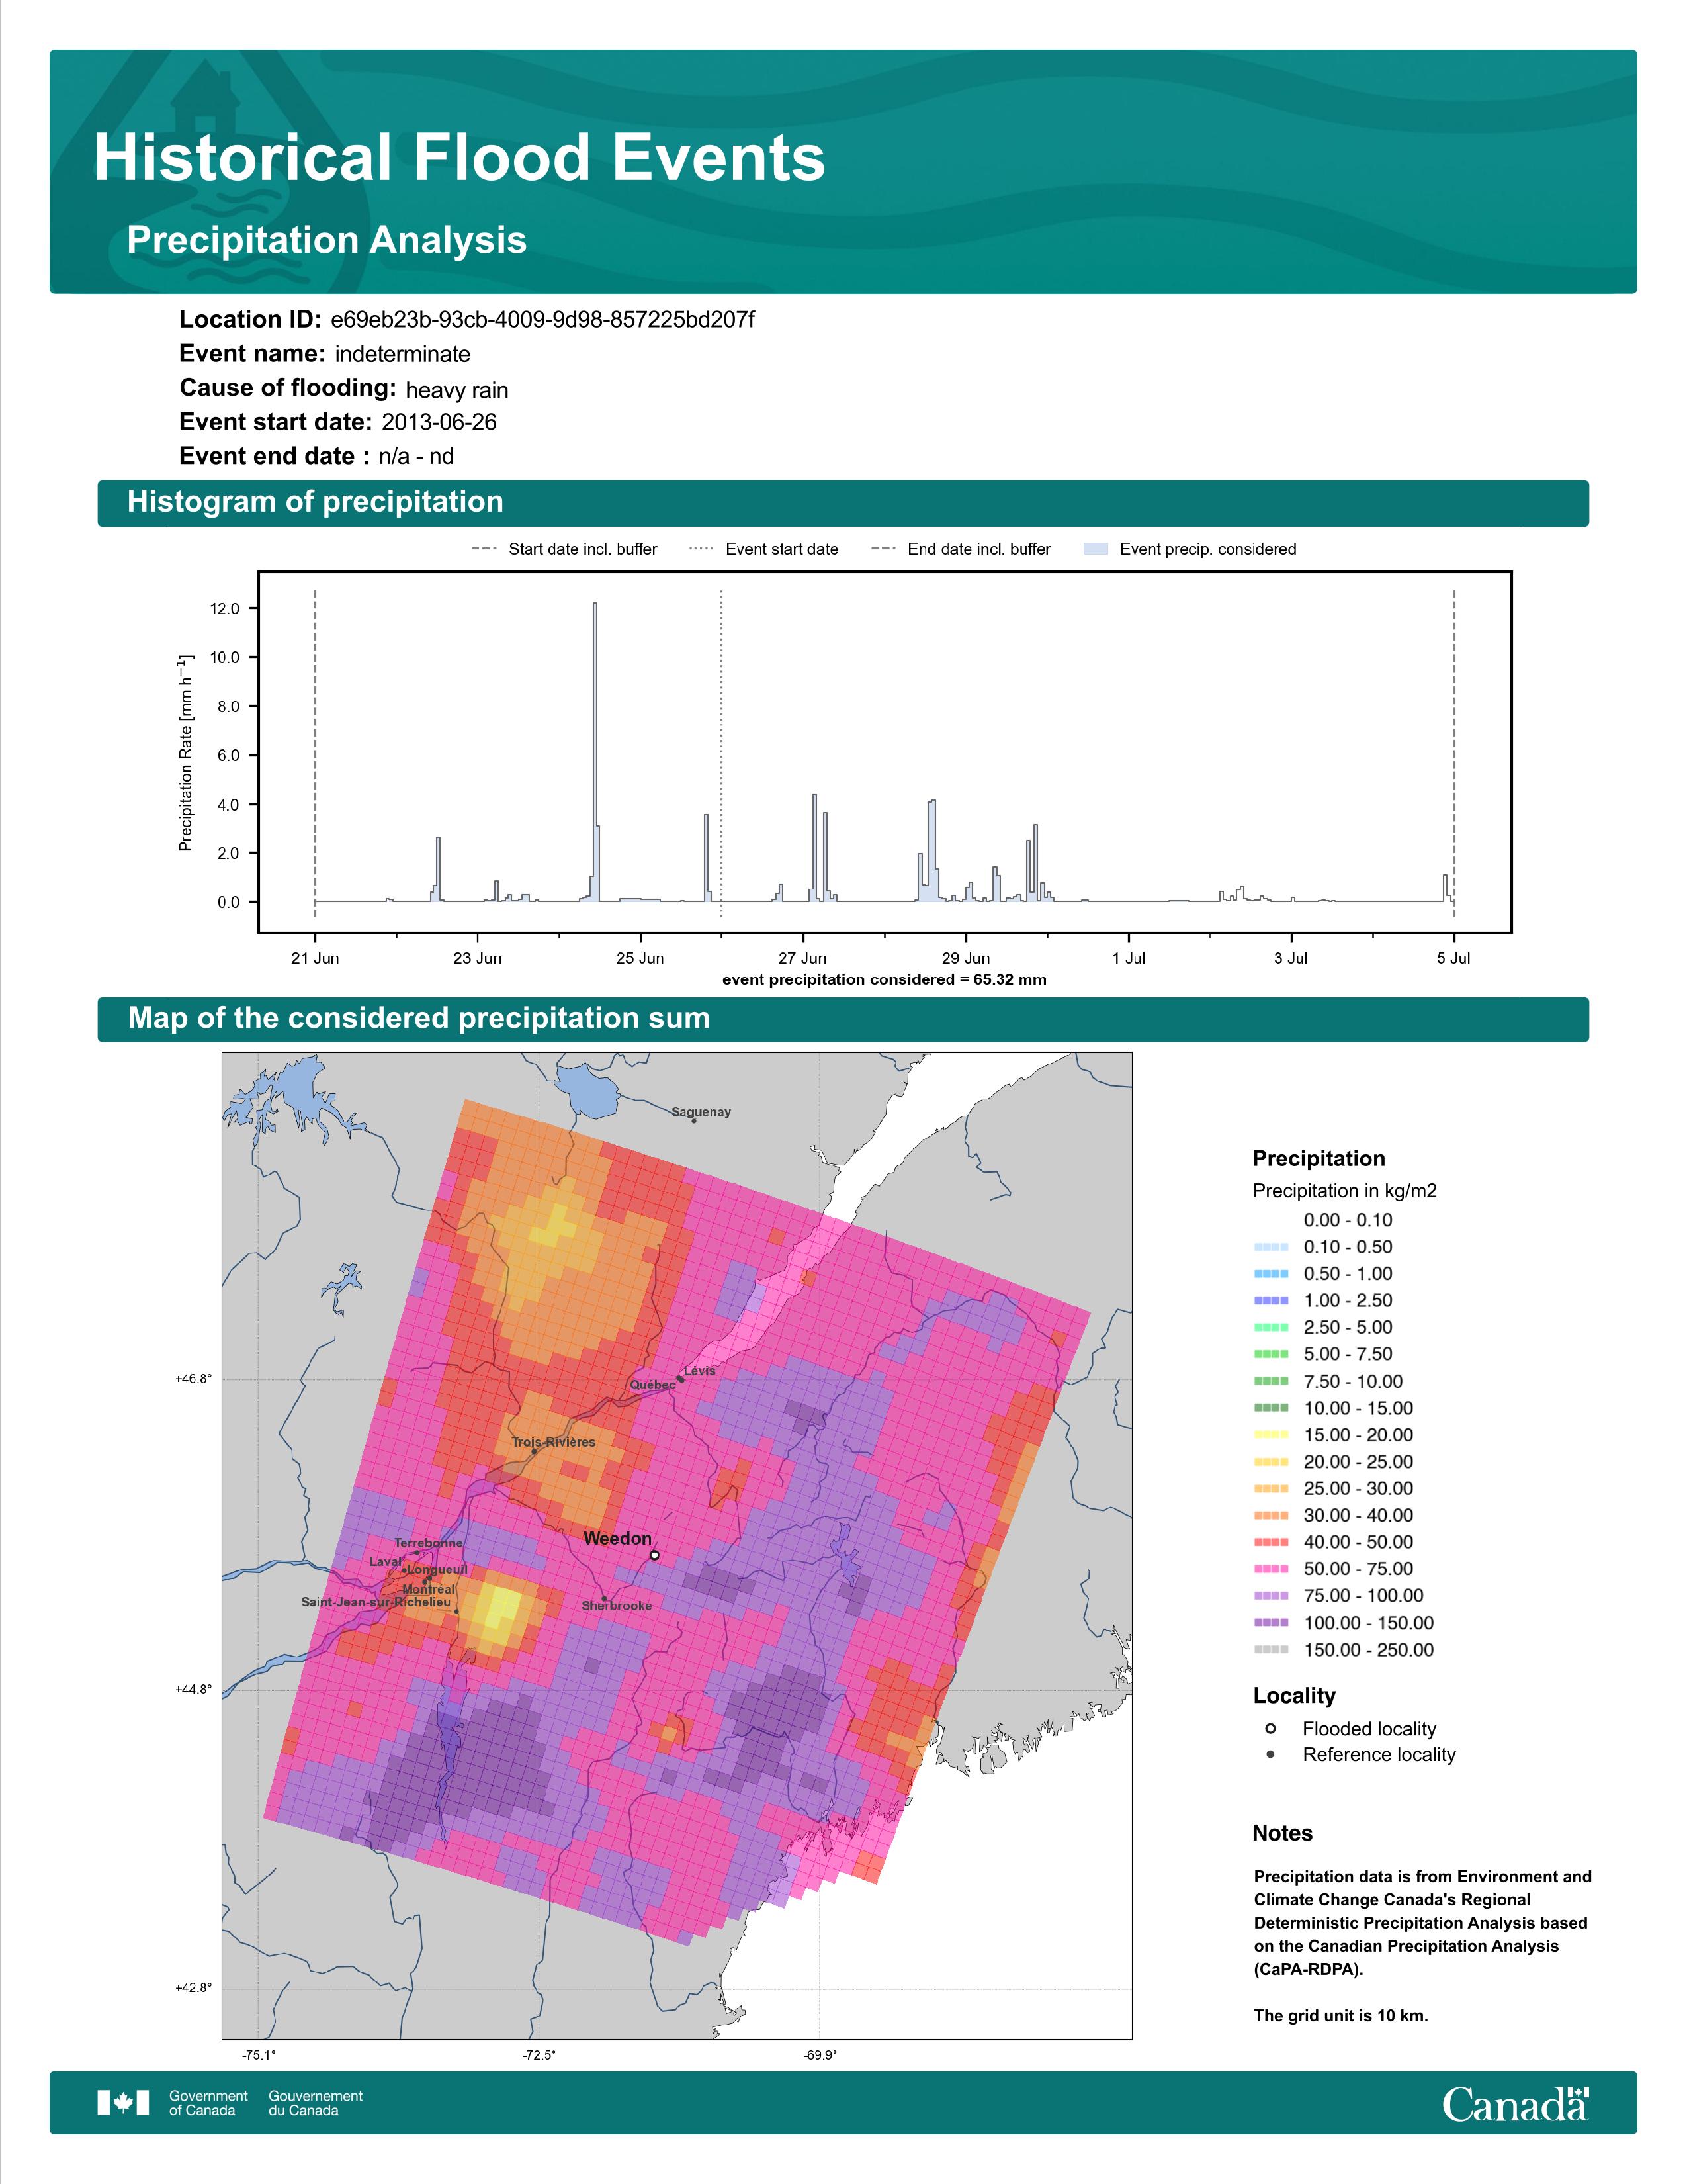The image size is (1687, 2184).
Task: Click the Sherbrooke label on the map
Action: (x=617, y=1605)
